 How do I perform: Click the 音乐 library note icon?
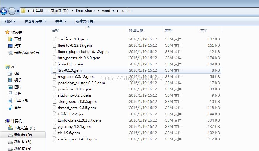pyautogui.click(x=10, y=108)
